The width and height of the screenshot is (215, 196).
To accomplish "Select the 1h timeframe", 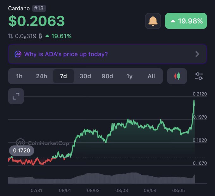I will click(x=19, y=76).
